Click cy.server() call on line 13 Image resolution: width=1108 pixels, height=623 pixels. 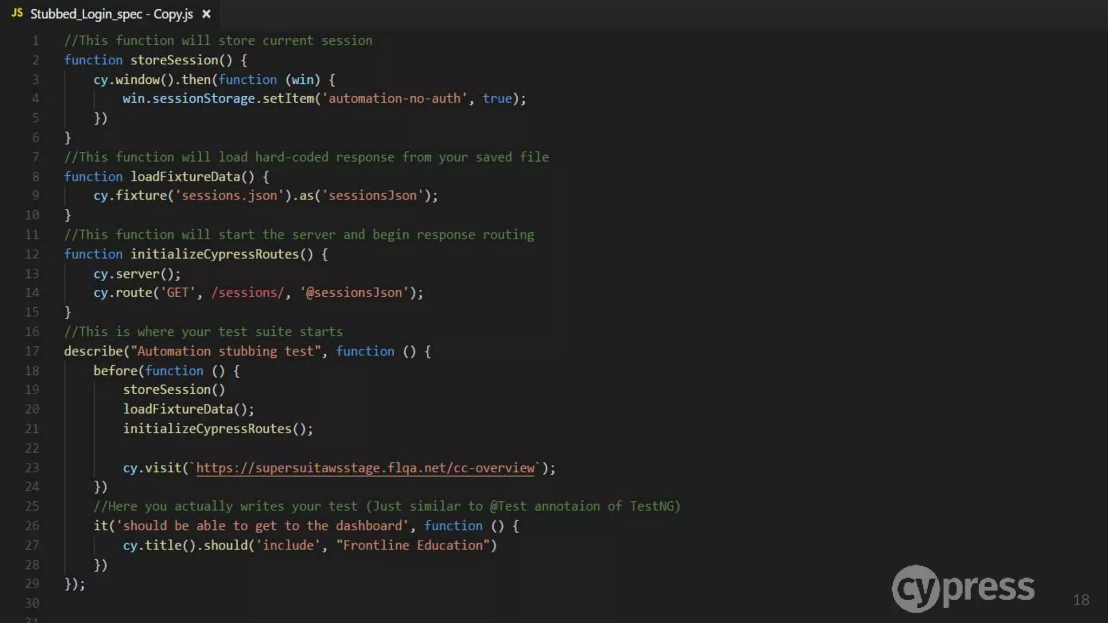click(x=136, y=274)
